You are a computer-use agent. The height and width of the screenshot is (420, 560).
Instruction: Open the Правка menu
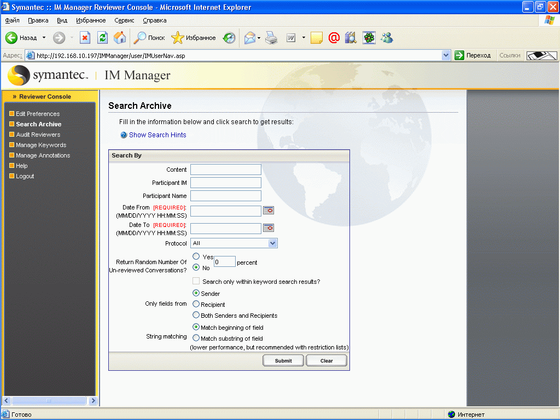[38, 20]
